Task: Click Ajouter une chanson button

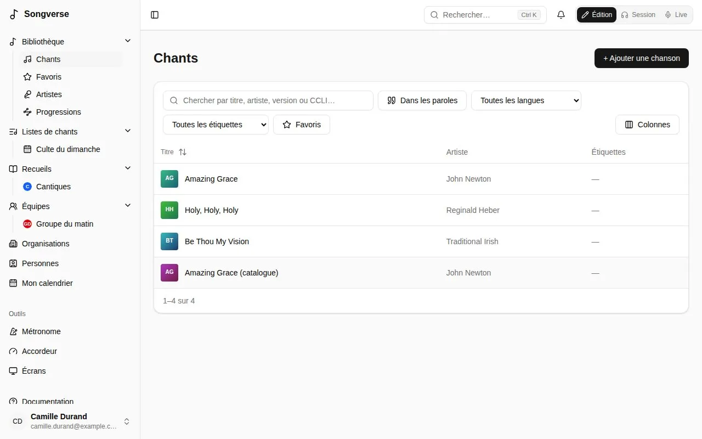Action: pos(642,58)
